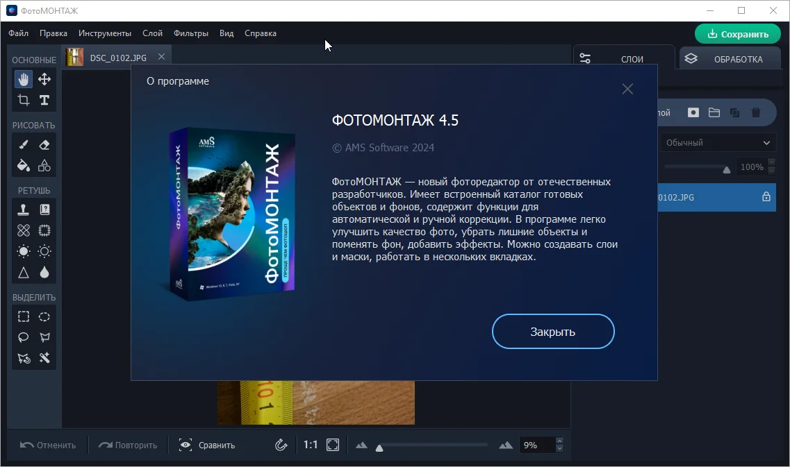Select the Hand pan tool

click(x=24, y=79)
